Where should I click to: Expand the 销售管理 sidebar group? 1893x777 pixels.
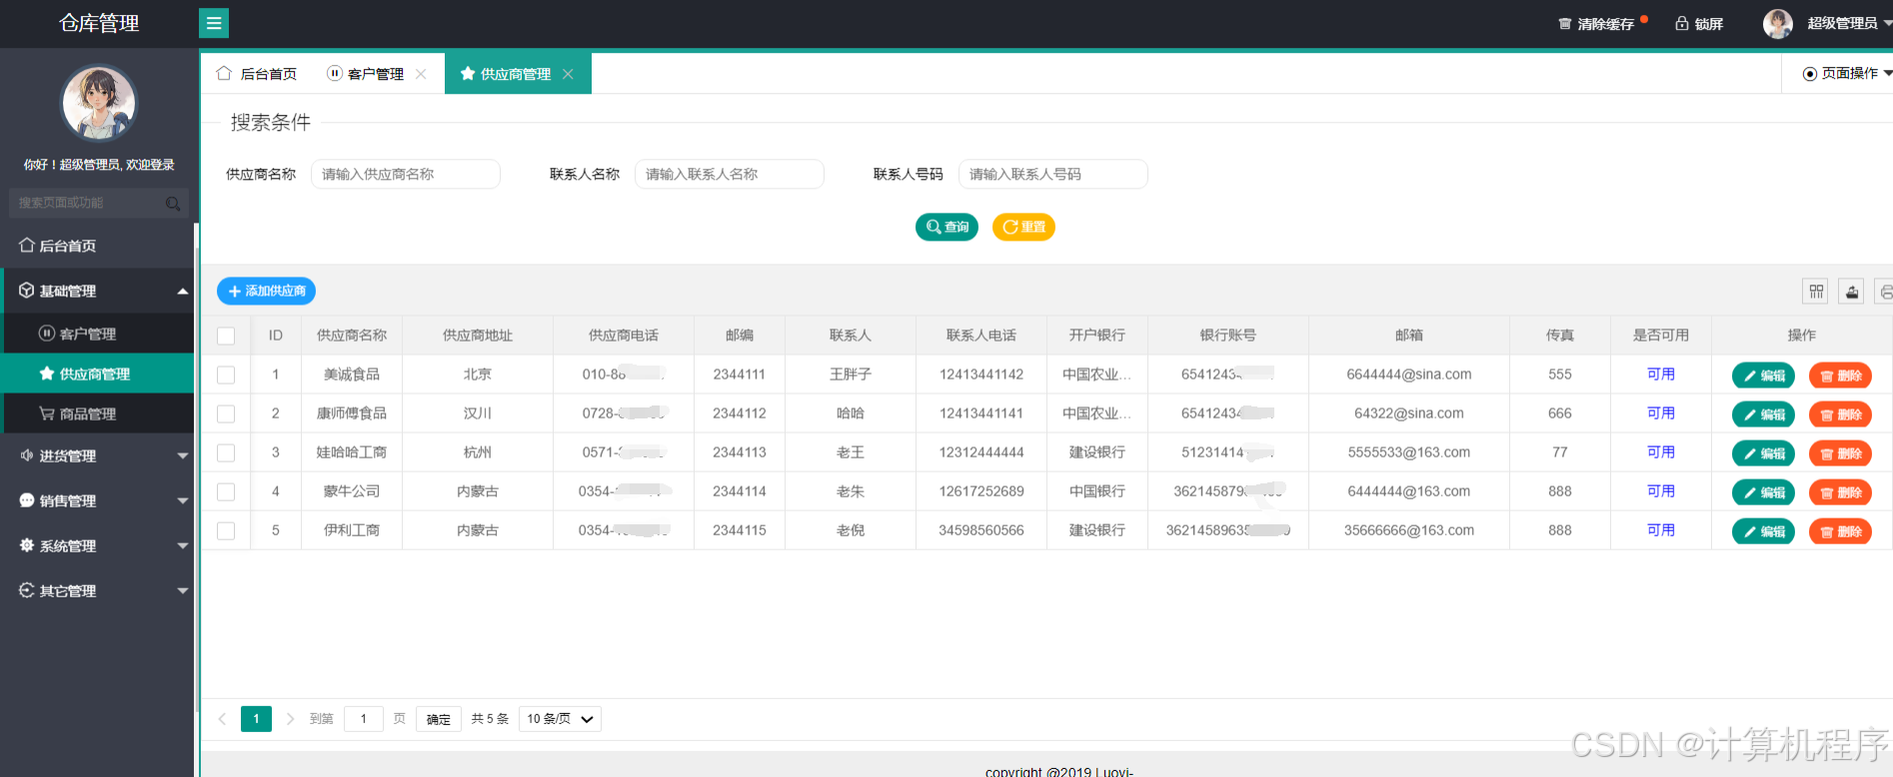pyautogui.click(x=97, y=500)
